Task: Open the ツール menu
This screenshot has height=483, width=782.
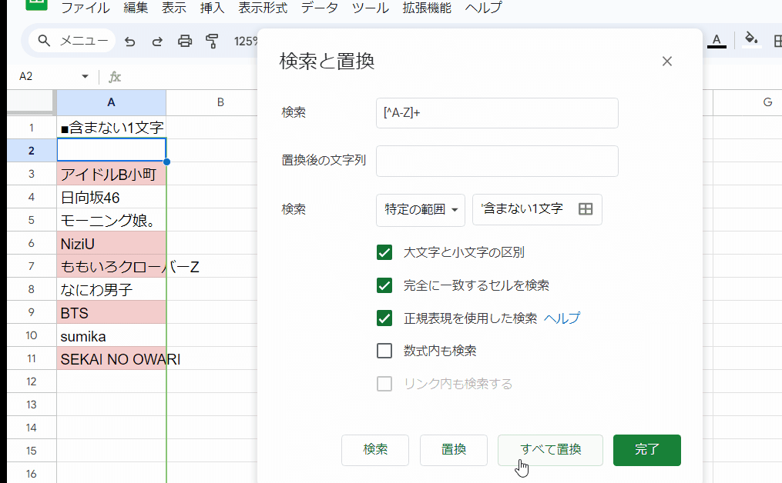Action: (x=371, y=8)
